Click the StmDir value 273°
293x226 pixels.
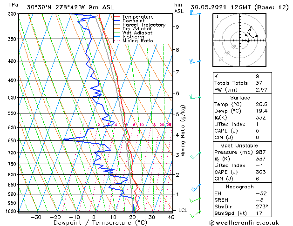click(262, 206)
